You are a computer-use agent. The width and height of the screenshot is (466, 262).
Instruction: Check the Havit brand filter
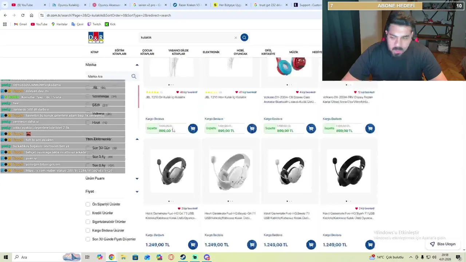[88, 122]
